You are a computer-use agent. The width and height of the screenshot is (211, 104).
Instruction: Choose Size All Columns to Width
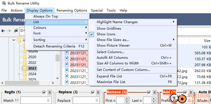coord(132,63)
